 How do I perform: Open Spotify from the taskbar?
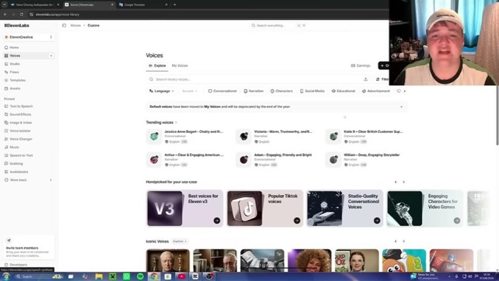coord(140,277)
